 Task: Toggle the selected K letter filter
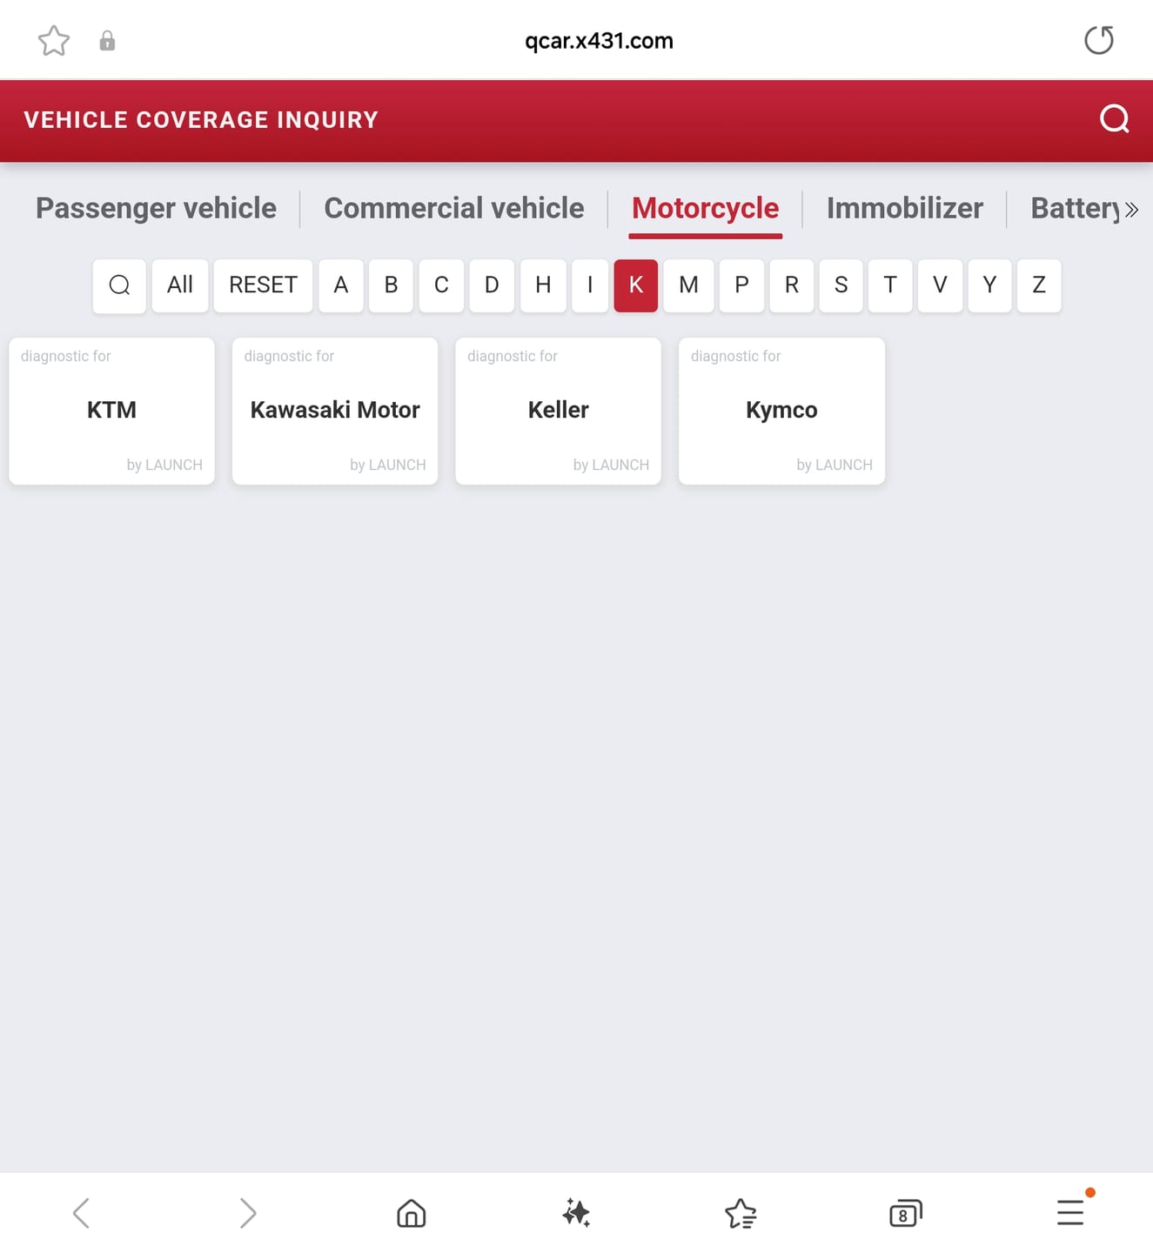click(636, 285)
